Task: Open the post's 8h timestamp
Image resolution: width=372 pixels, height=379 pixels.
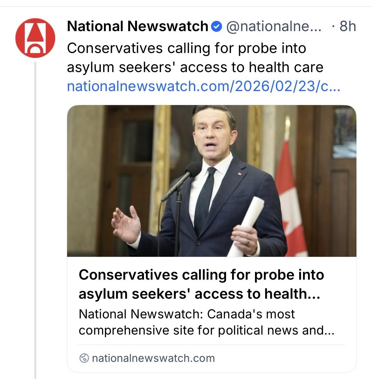Action: point(347,27)
